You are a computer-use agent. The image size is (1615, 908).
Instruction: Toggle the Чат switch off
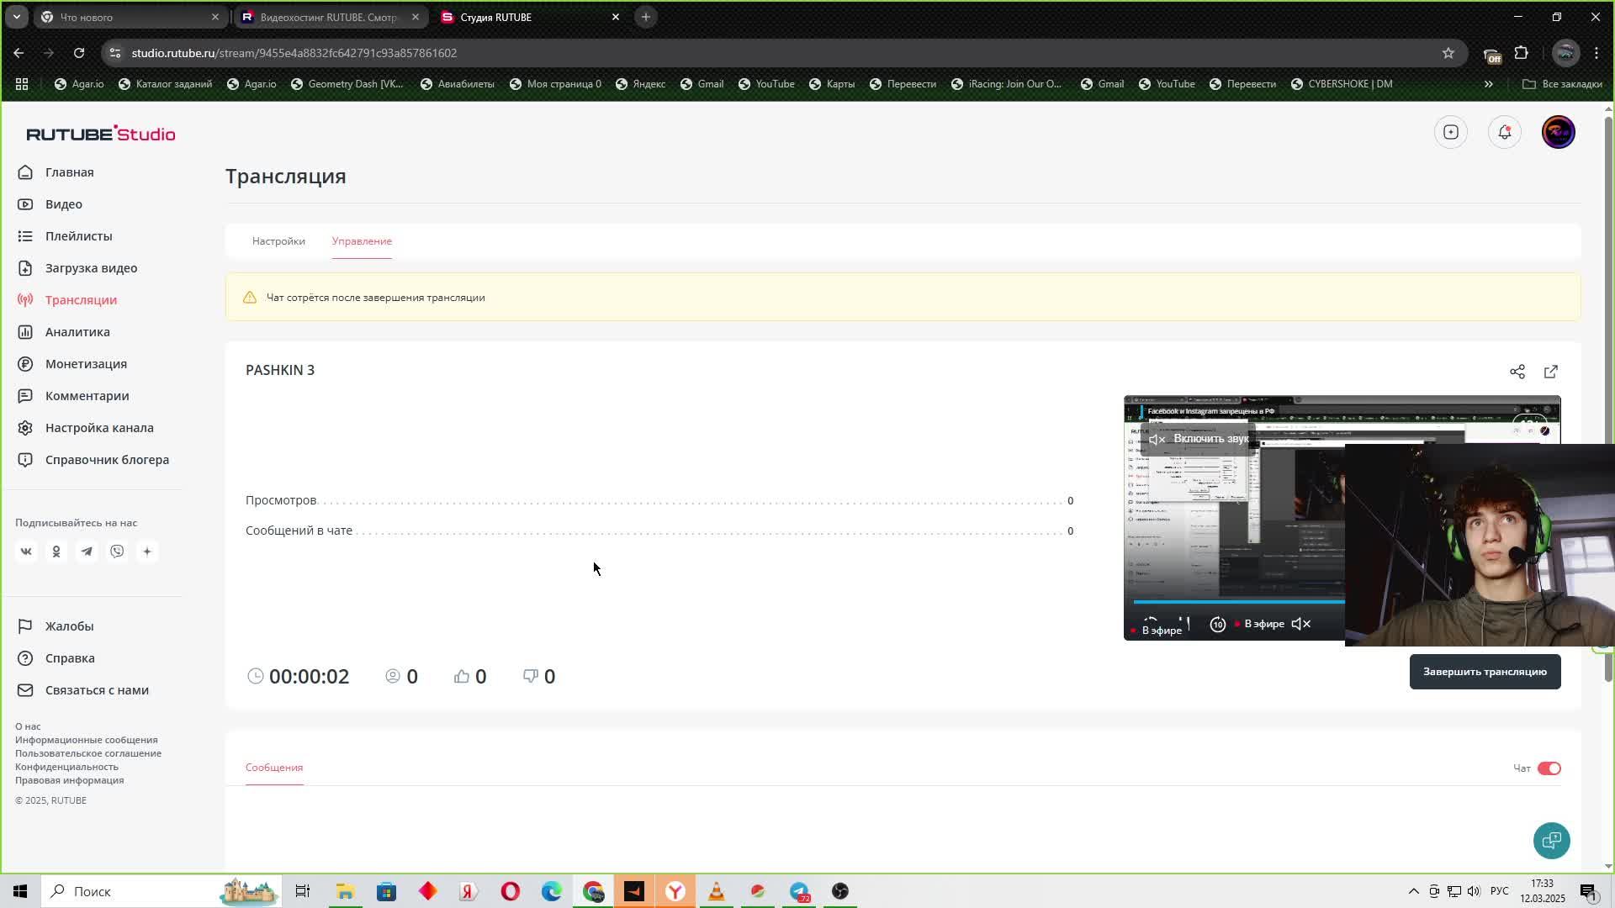pyautogui.click(x=1549, y=768)
